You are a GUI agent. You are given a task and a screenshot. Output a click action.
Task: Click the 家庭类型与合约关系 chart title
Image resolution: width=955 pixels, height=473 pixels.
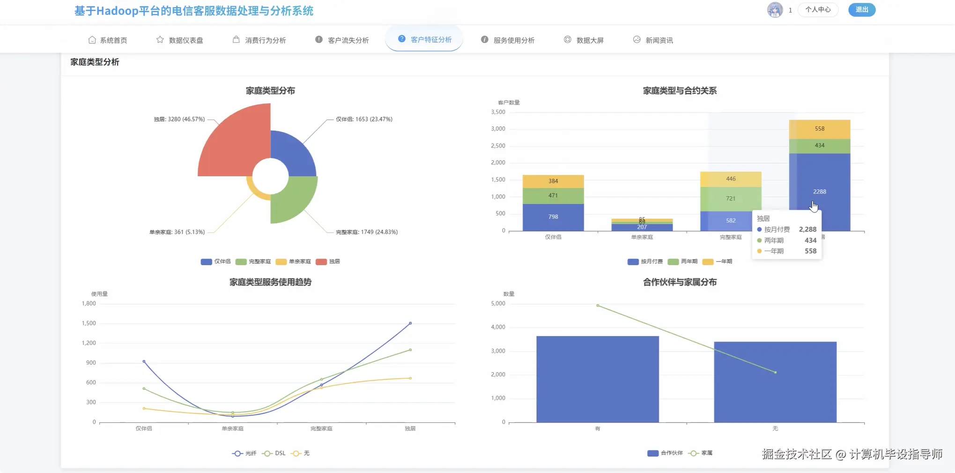click(680, 90)
